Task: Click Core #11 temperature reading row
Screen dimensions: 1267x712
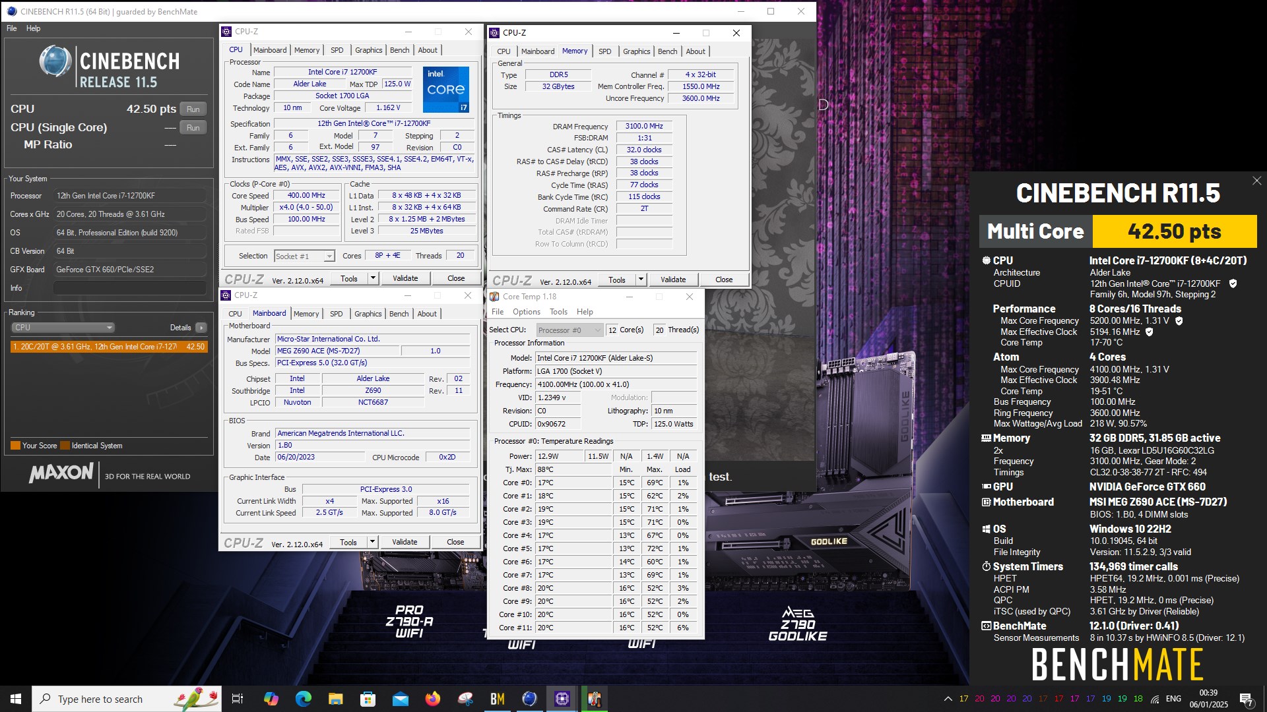Action: tap(597, 628)
